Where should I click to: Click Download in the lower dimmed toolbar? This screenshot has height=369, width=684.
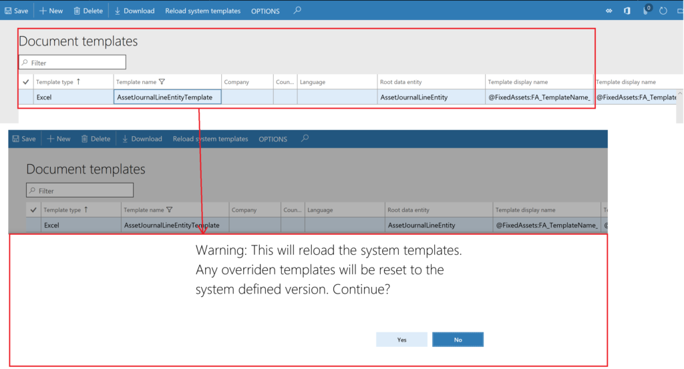[142, 139]
